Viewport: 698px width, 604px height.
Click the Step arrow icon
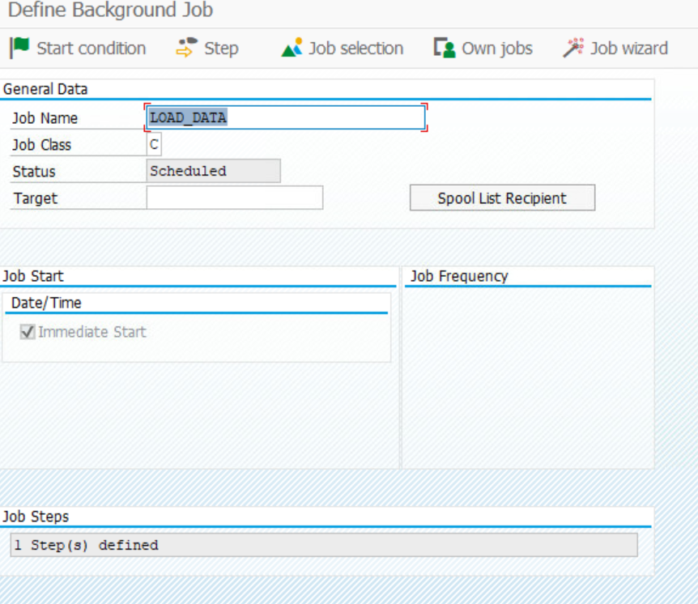point(186,48)
